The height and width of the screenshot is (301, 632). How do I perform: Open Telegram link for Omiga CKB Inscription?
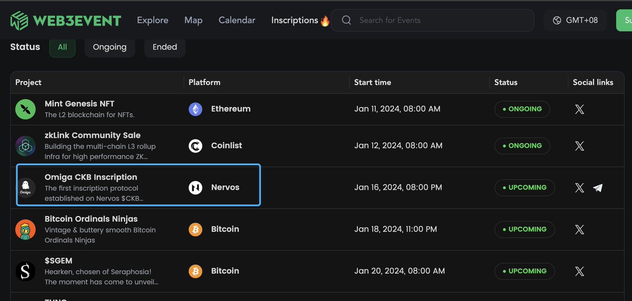click(598, 188)
